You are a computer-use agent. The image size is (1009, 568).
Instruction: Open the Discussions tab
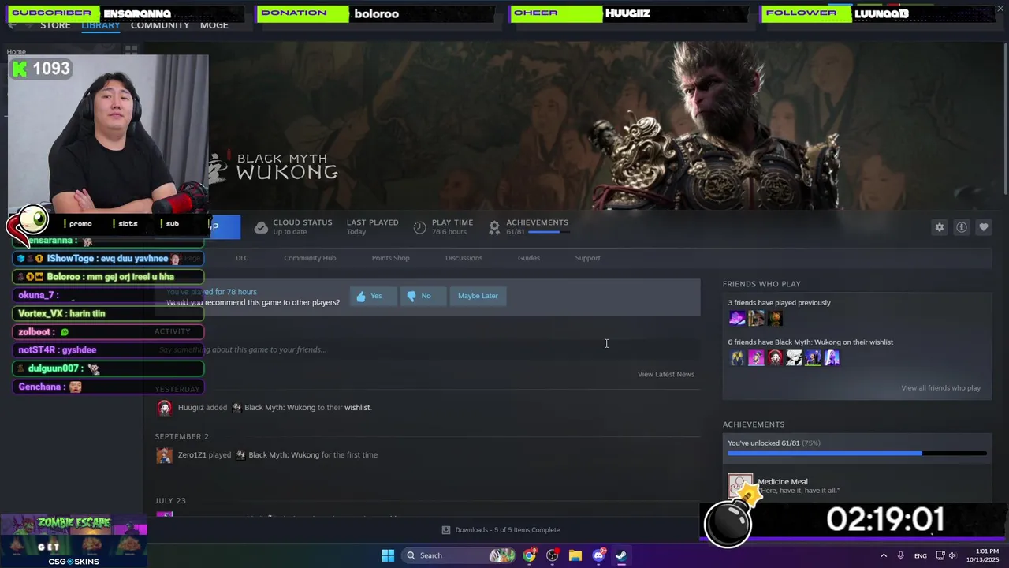(464, 258)
